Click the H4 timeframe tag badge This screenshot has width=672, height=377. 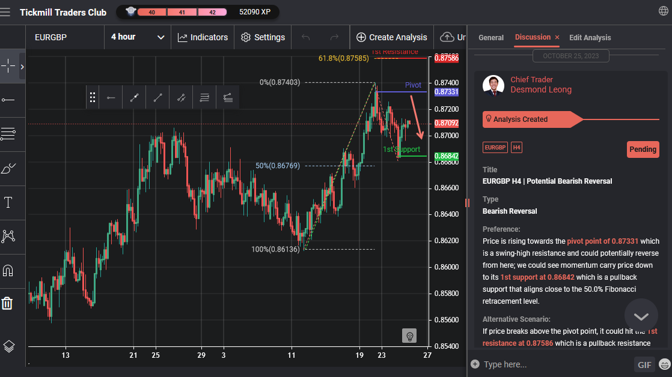point(516,148)
